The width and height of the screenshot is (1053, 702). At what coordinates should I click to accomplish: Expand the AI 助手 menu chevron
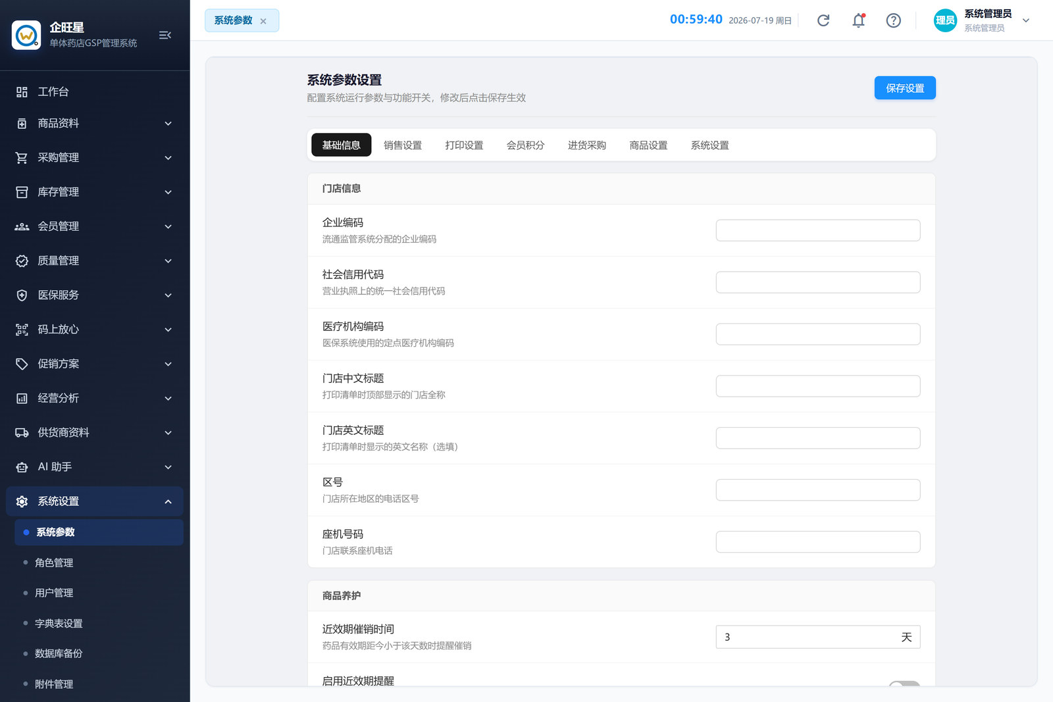168,467
